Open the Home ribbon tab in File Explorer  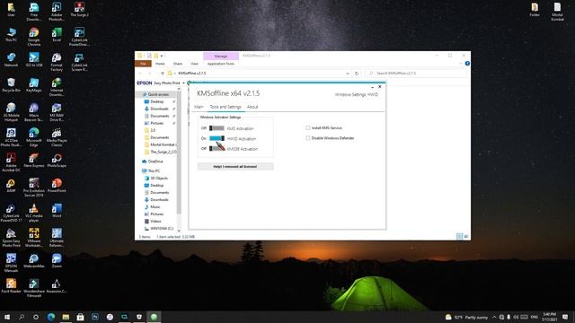click(x=160, y=64)
